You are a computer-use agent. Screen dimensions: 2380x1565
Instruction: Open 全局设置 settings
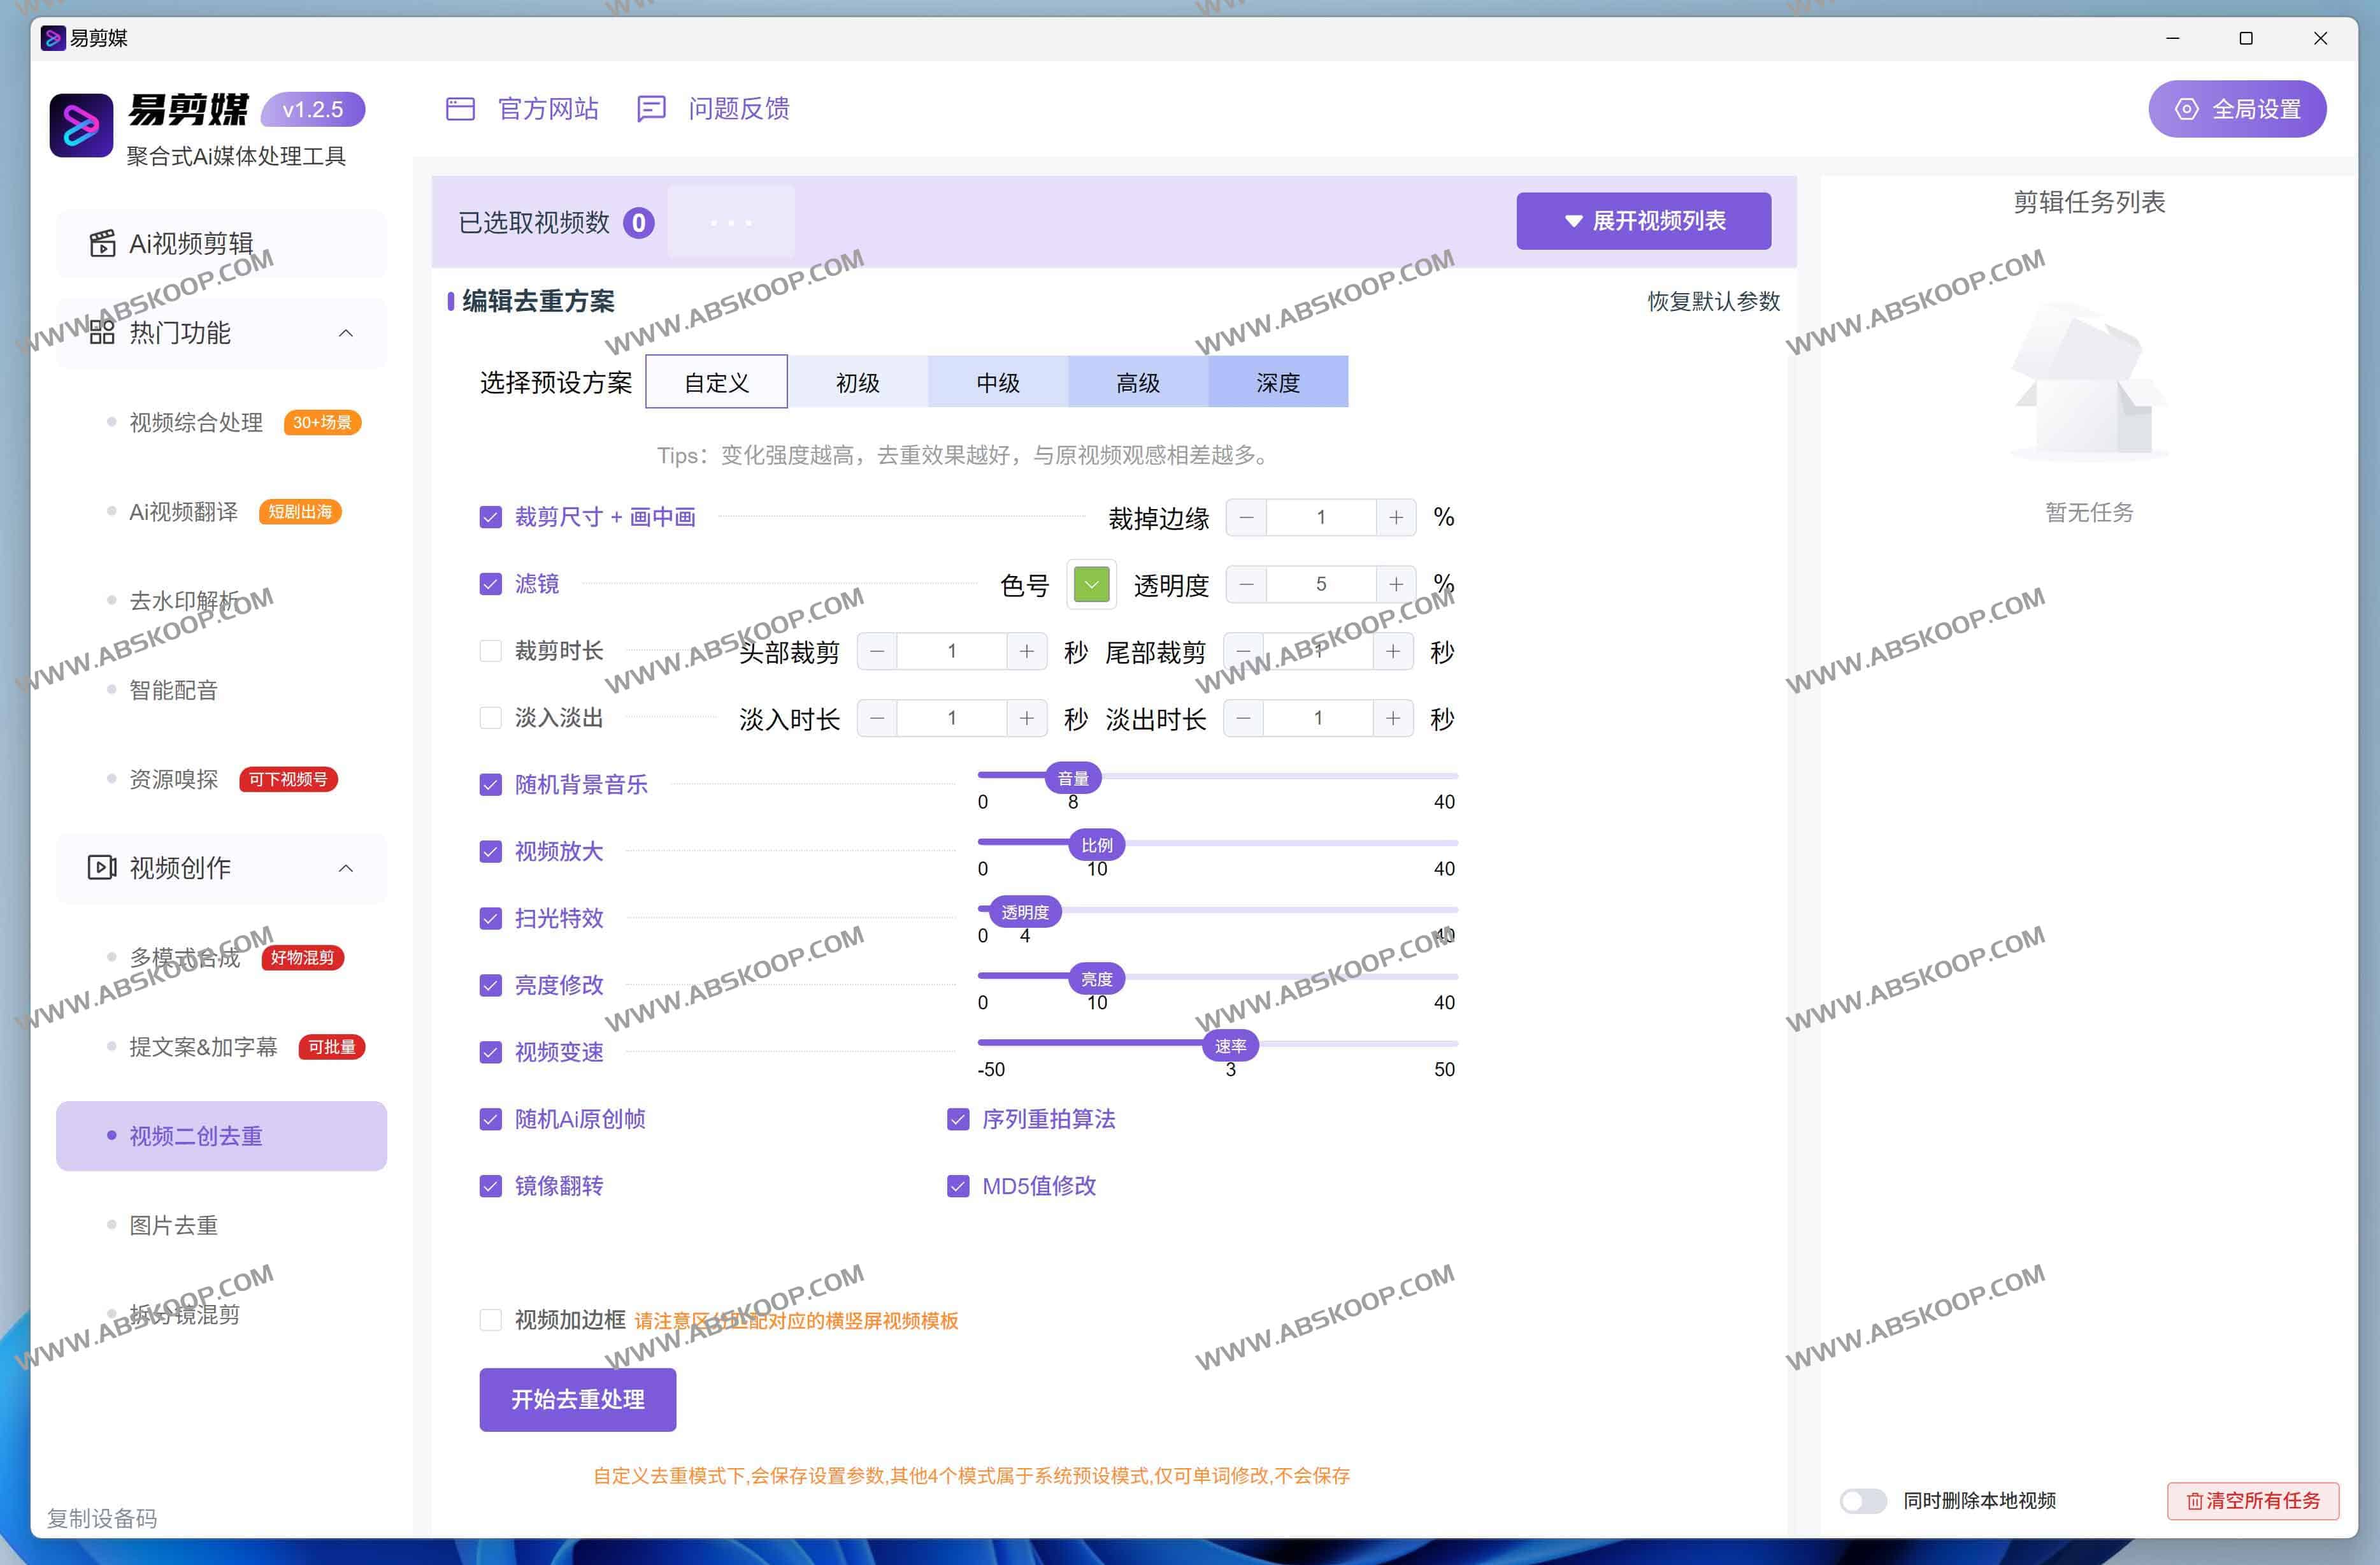[2237, 108]
